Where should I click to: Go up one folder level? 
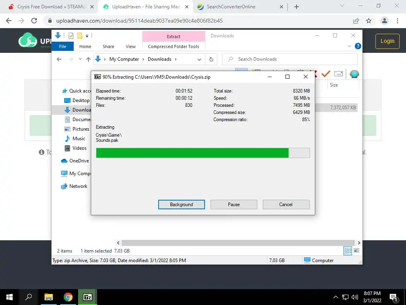pos(88,60)
